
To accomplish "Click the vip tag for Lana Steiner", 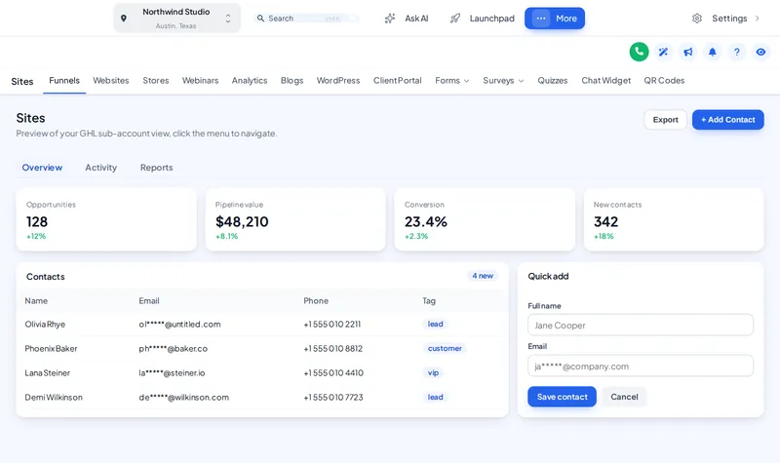I will [433, 372].
